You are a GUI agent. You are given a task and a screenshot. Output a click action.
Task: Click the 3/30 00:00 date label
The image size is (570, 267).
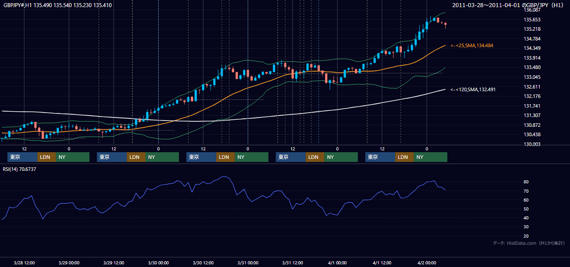[158, 263]
